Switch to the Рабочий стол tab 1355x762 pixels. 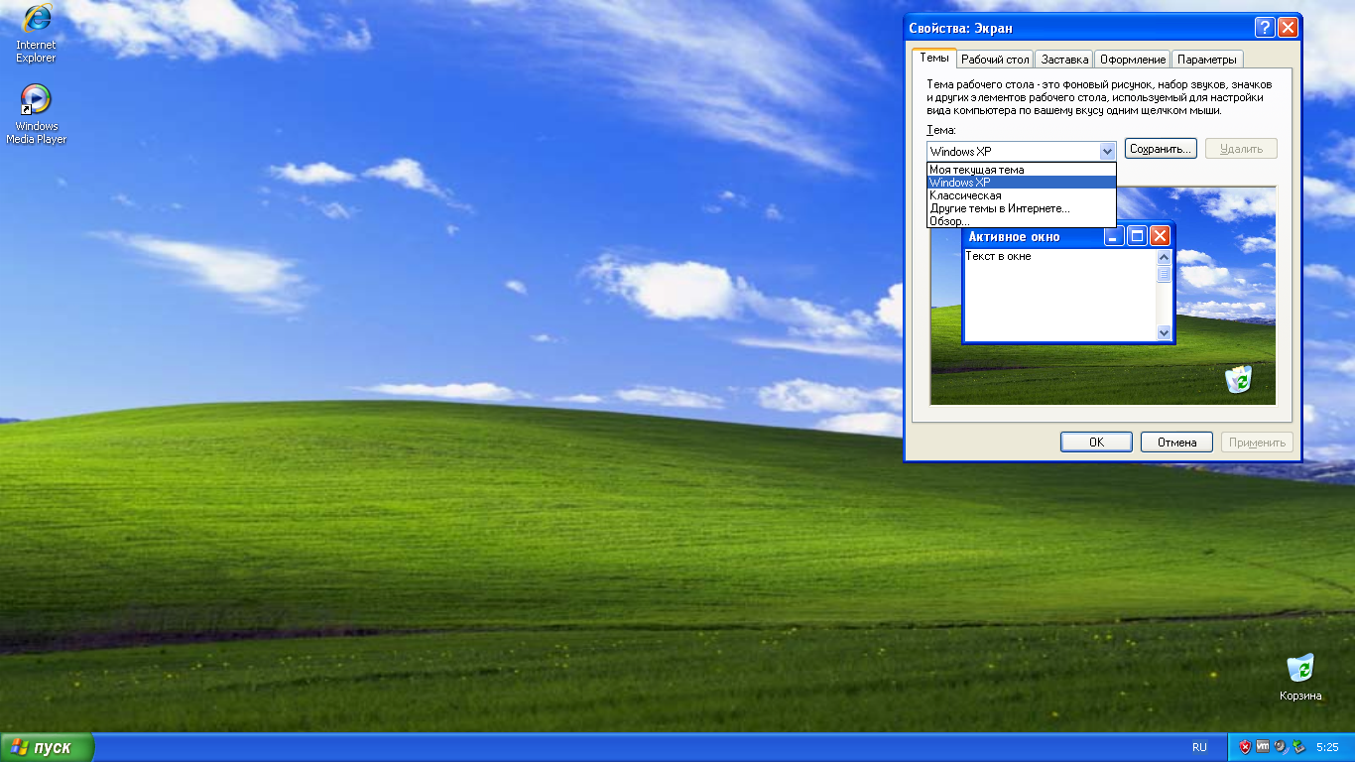coord(995,60)
